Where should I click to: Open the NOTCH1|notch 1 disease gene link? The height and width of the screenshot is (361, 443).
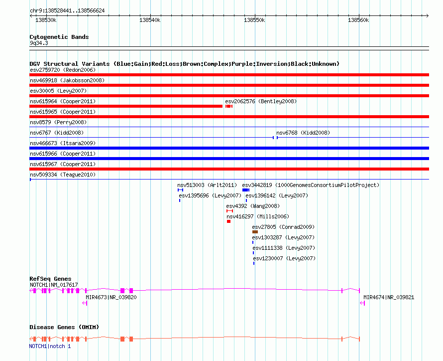click(x=50, y=346)
